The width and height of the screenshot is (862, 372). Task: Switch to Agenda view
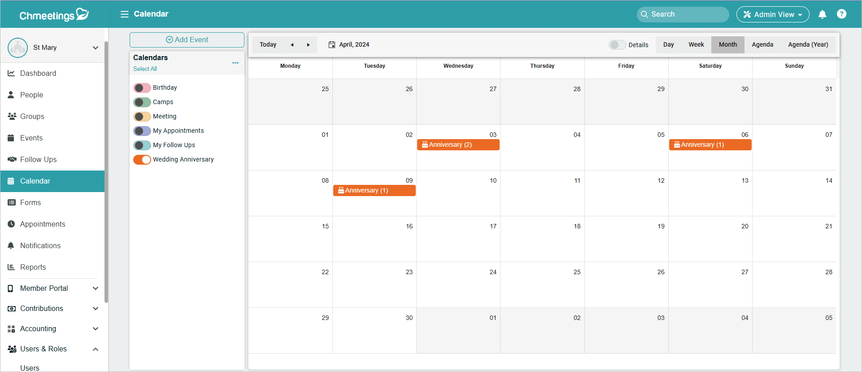762,44
